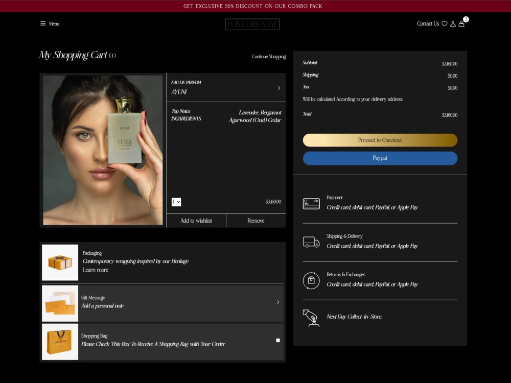Viewport: 511px width, 383px height.
Task: Click Continue Shopping link
Action: click(x=269, y=57)
